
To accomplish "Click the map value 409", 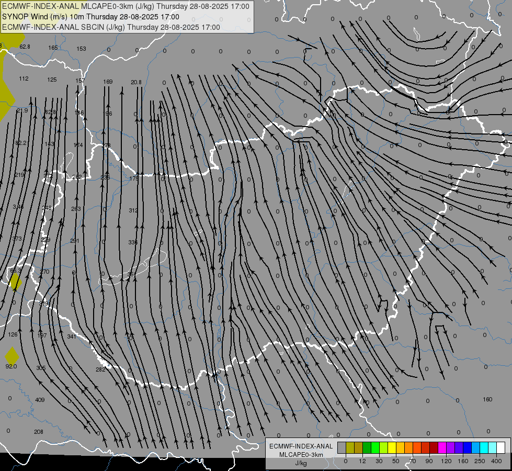I will click(40, 400).
